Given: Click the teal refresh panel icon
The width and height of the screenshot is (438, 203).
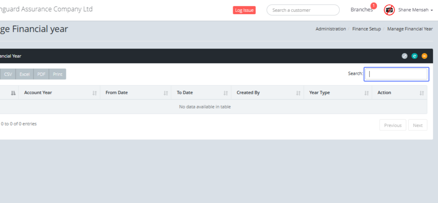Looking at the screenshot, I should (x=414, y=56).
